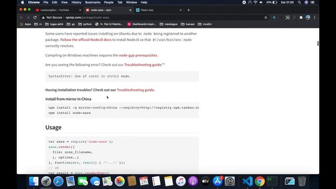
Task: Open the Apple menu
Action: coord(23,2)
